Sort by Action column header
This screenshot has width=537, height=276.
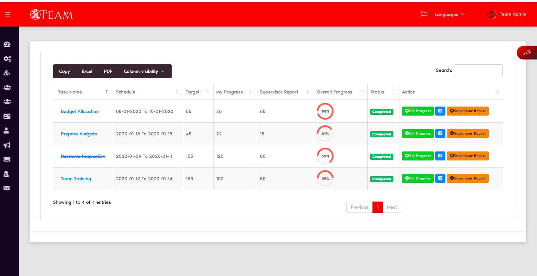(x=451, y=92)
